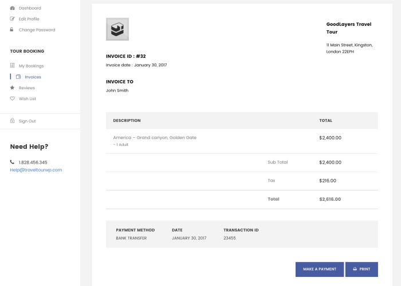Click the Reviews star icon
401x286 pixels.
coord(12,88)
